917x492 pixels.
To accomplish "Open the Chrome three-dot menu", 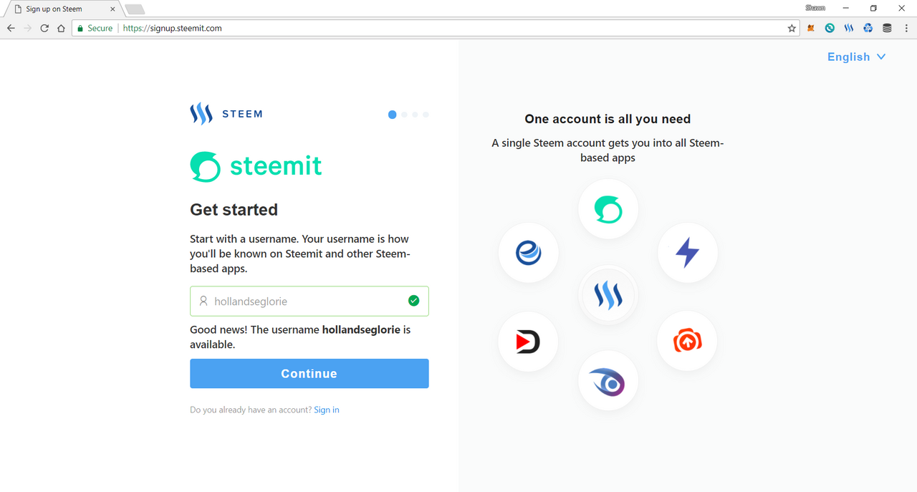I will (905, 29).
